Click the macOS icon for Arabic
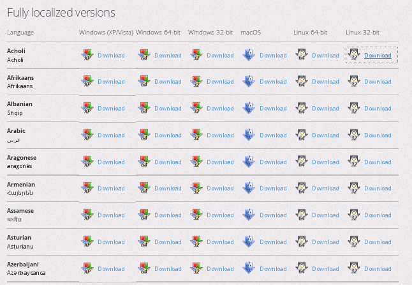The image size is (412, 285). (249, 135)
